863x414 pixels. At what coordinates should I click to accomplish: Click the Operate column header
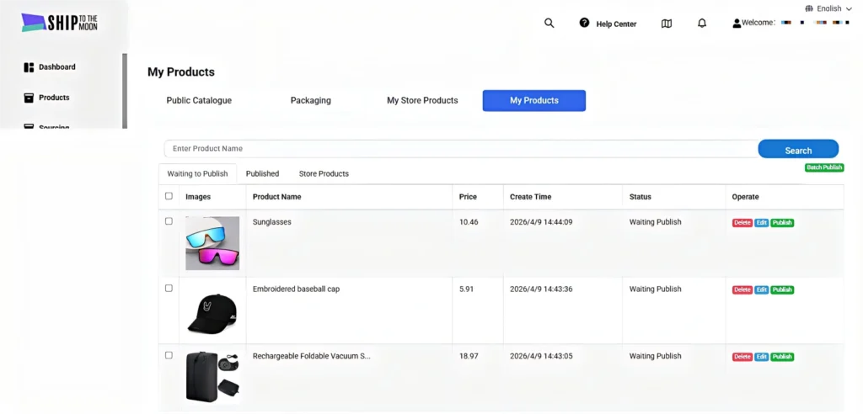[x=745, y=197]
